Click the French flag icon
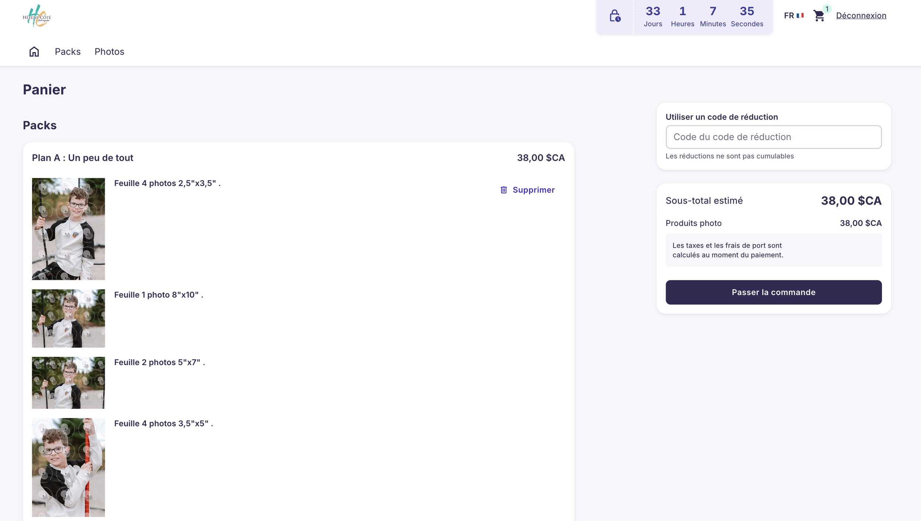Image resolution: width=921 pixels, height=521 pixels. (x=800, y=16)
